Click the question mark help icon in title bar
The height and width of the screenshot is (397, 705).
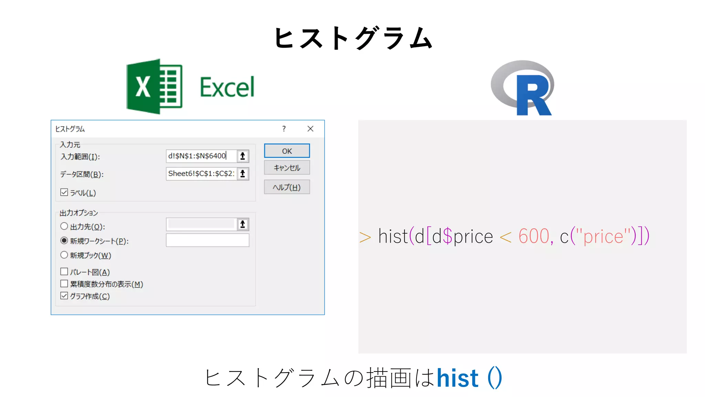click(284, 129)
